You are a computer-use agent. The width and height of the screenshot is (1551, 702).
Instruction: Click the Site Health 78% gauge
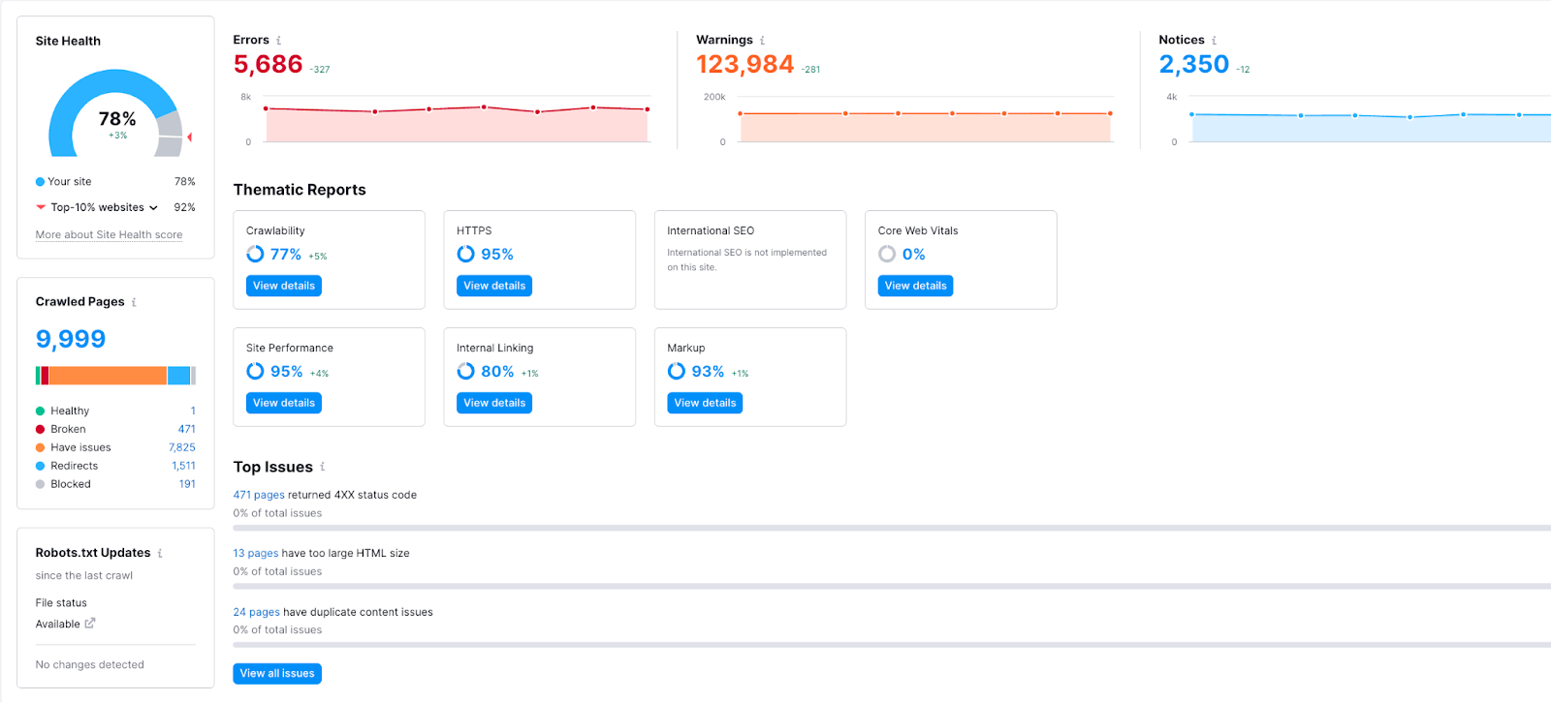pyautogui.click(x=116, y=113)
